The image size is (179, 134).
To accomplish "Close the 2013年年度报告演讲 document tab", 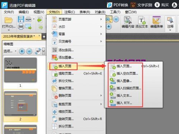I will 39,36.
